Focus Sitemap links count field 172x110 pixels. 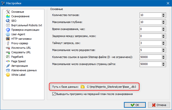click(151, 57)
